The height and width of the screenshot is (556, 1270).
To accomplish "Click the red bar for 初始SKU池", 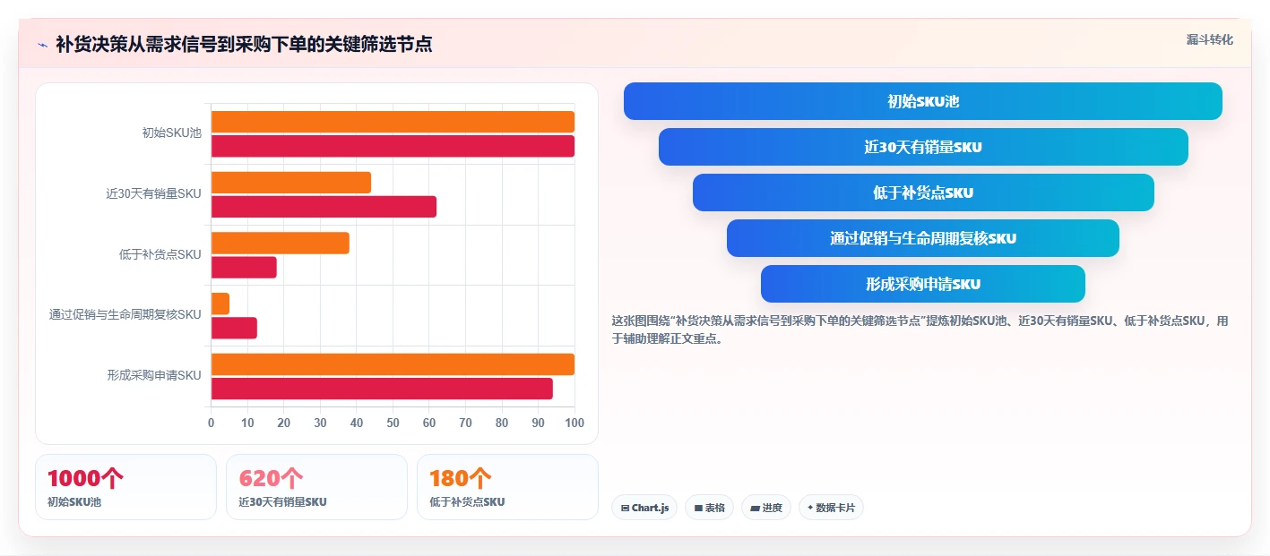I will click(393, 146).
